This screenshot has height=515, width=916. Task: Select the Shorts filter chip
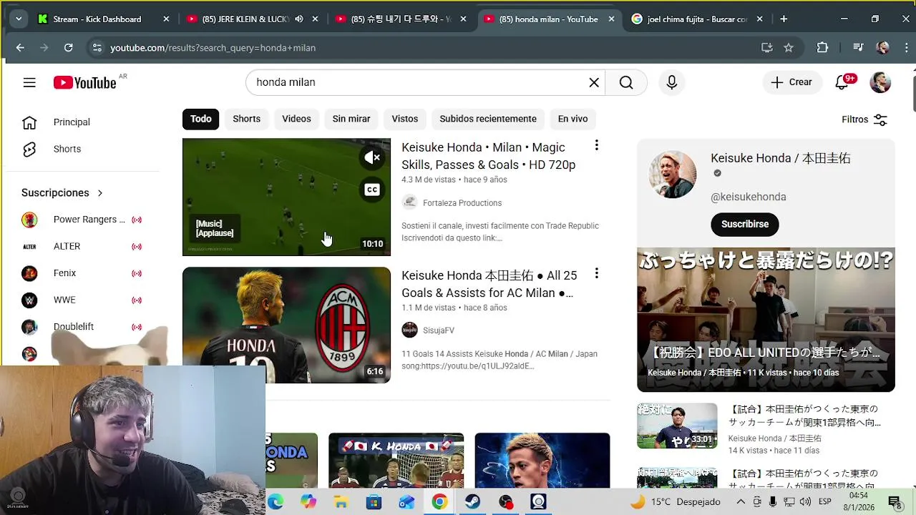[x=246, y=119]
